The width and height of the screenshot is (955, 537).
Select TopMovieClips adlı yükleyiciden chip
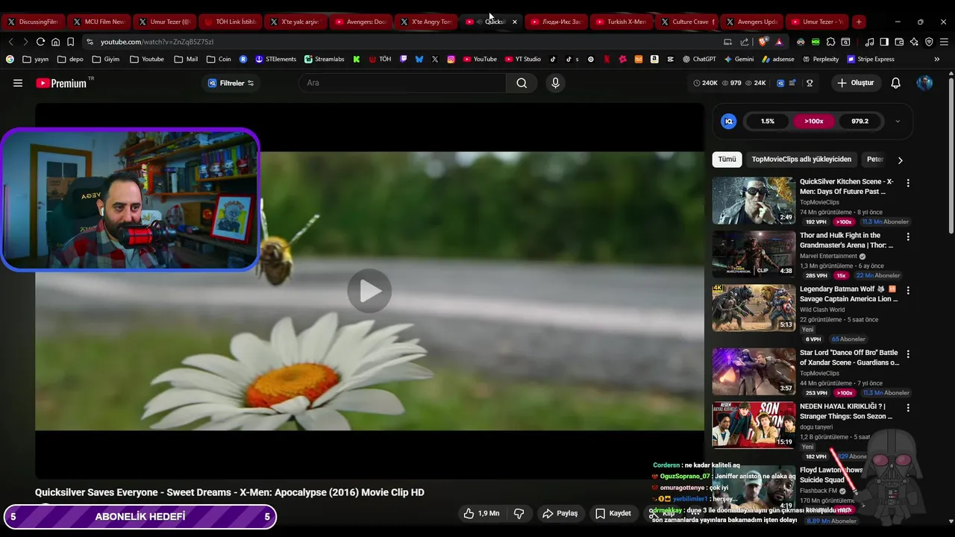pyautogui.click(x=801, y=159)
